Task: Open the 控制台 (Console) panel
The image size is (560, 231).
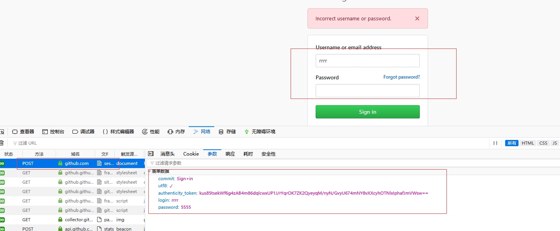Action: coord(53,132)
